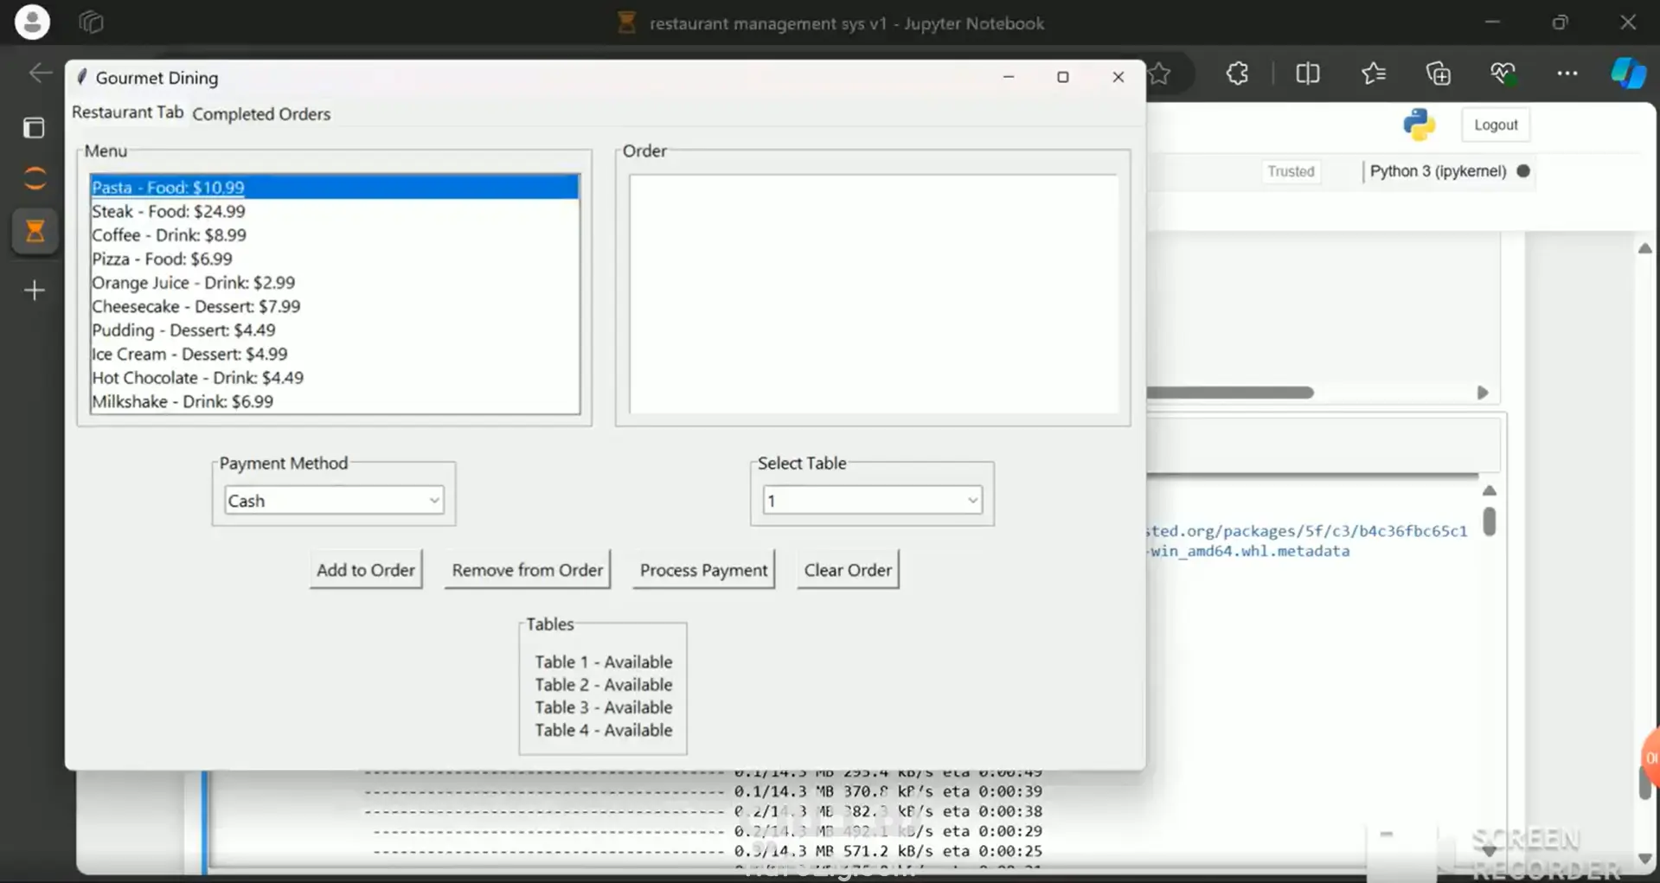Open the tab actions sidebar icon

[x=35, y=128]
